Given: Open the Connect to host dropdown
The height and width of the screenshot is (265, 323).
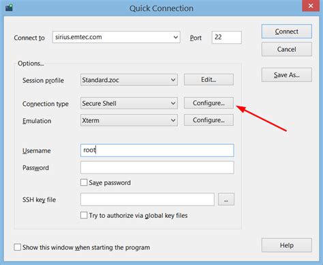Looking at the screenshot, I should [175, 37].
